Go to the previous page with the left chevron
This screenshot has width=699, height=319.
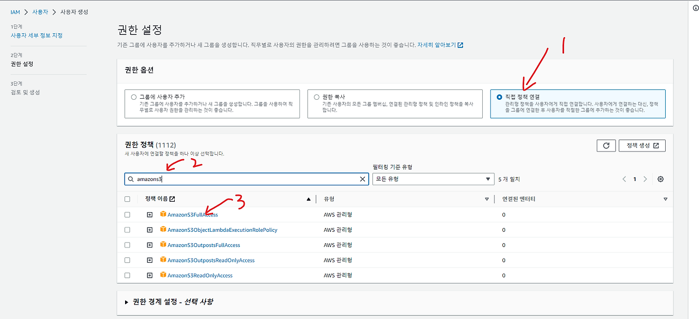pyautogui.click(x=625, y=179)
